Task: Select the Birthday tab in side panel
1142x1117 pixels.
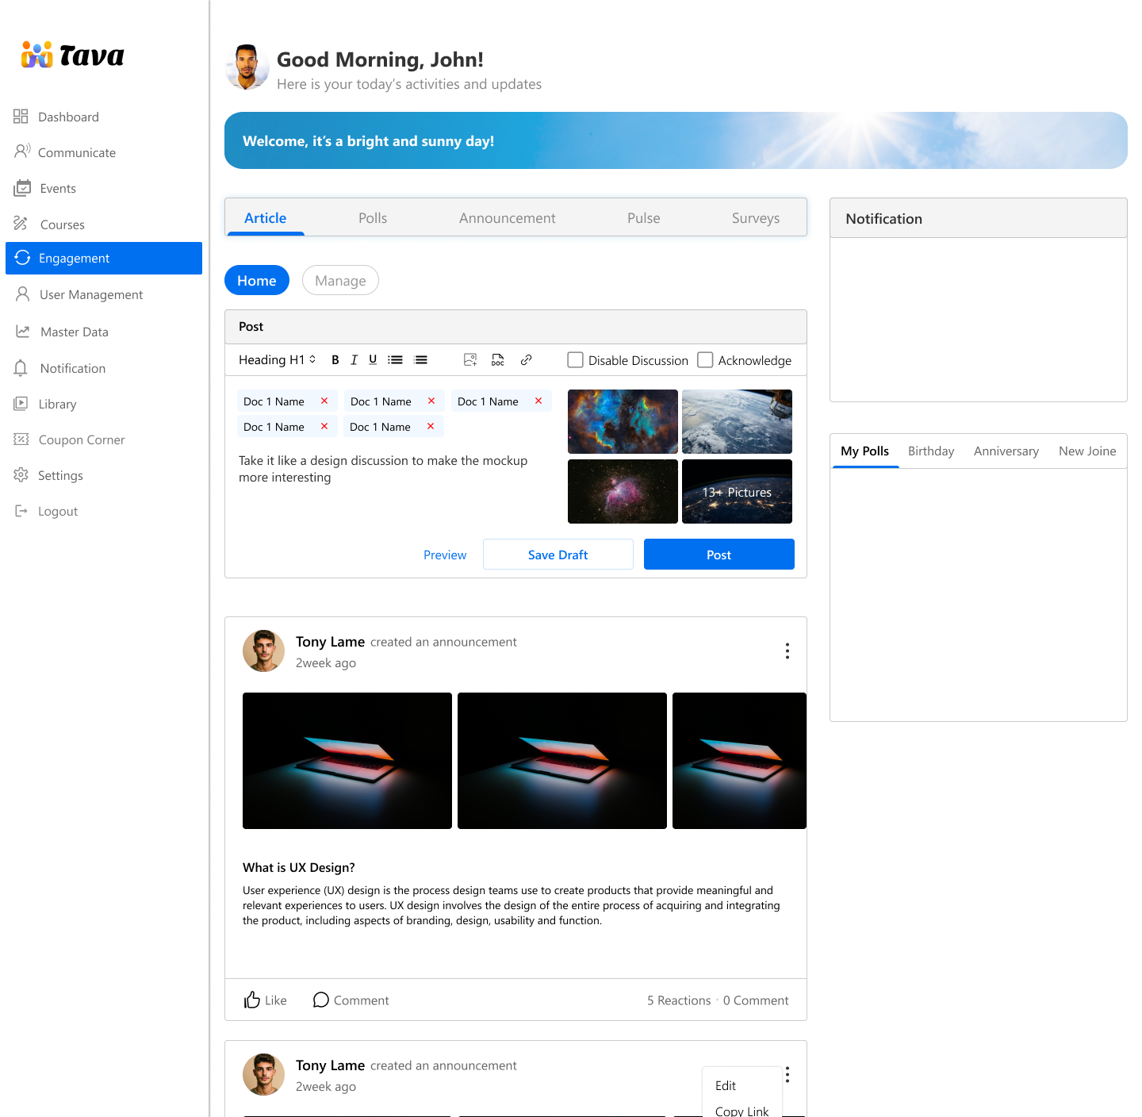Action: pos(930,451)
